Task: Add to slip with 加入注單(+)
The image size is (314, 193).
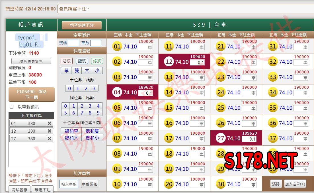Action: 295,184
